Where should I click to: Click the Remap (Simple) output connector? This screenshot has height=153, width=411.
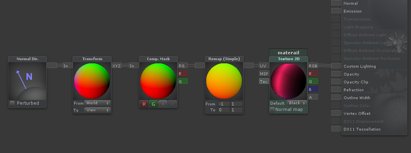click(248, 65)
